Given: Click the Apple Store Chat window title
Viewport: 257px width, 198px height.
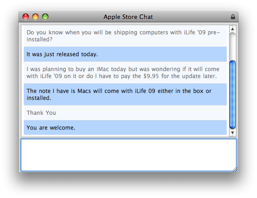Looking at the screenshot, I should click(x=128, y=17).
